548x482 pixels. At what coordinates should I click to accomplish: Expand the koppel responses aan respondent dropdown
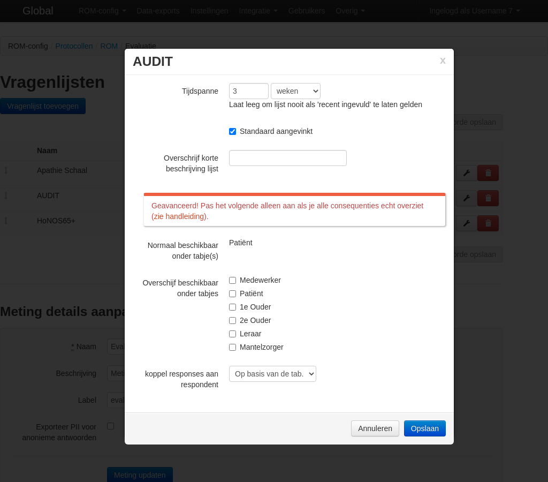pyautogui.click(x=272, y=374)
